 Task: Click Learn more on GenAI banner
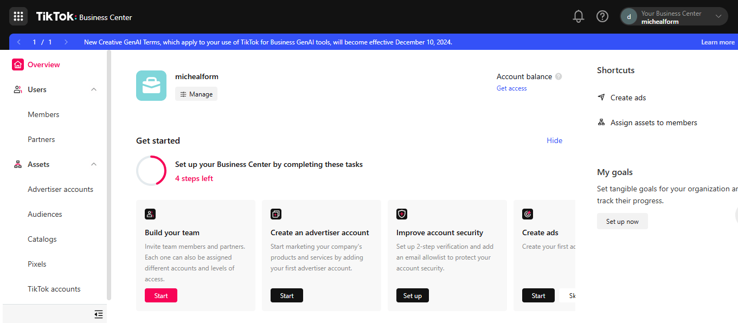coord(718,42)
